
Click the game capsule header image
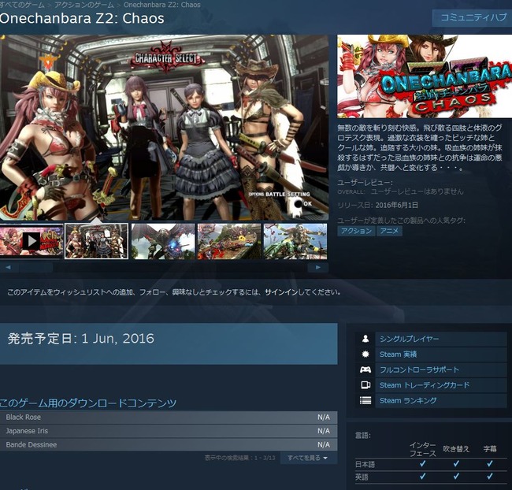pos(425,76)
